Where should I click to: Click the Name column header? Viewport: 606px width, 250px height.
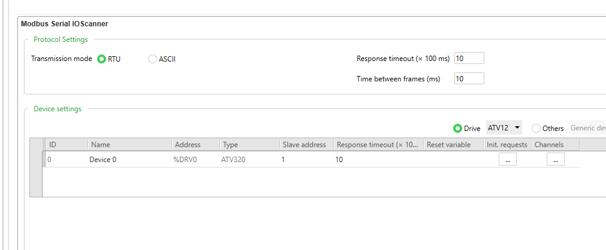point(129,145)
